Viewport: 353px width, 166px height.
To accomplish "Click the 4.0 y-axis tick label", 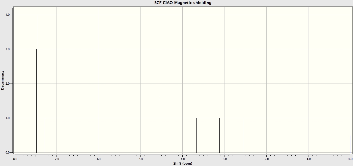I will click(8, 15).
